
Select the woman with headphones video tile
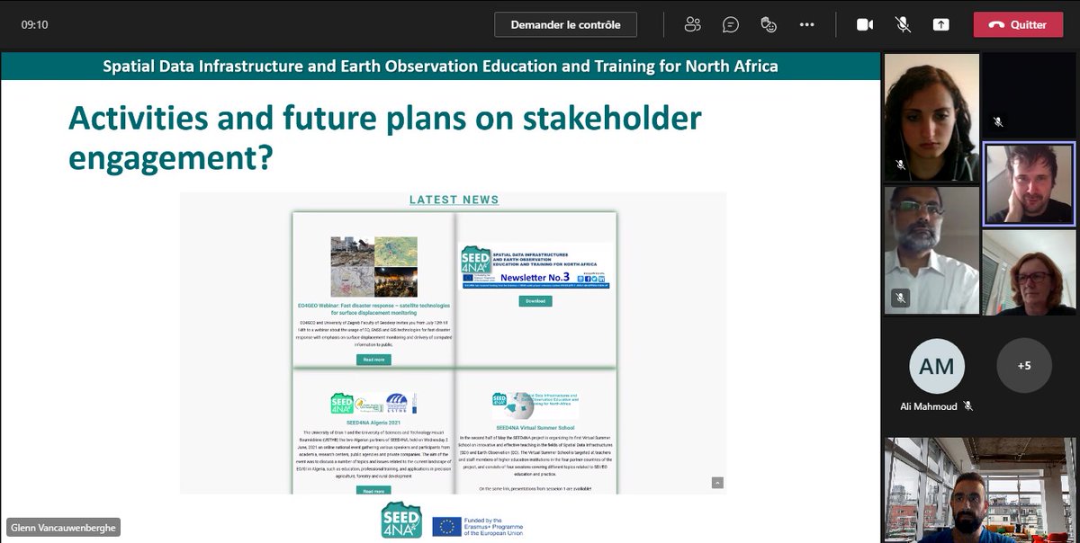931,118
